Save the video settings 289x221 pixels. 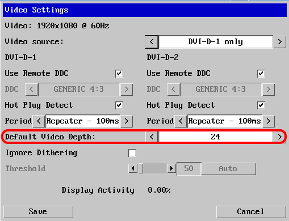point(38,212)
